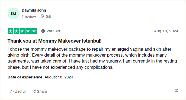Viewport: 186px width, 100px height.
Task: Report the review using the flag icon
Action: point(176,91)
